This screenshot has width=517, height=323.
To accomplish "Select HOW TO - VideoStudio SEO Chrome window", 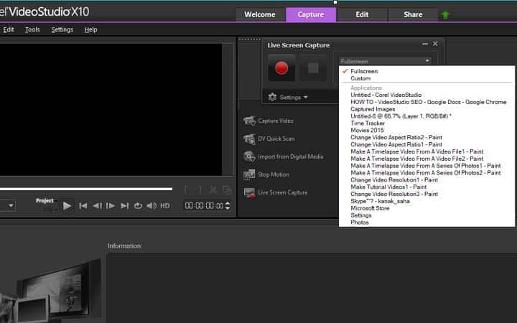I will [x=427, y=102].
